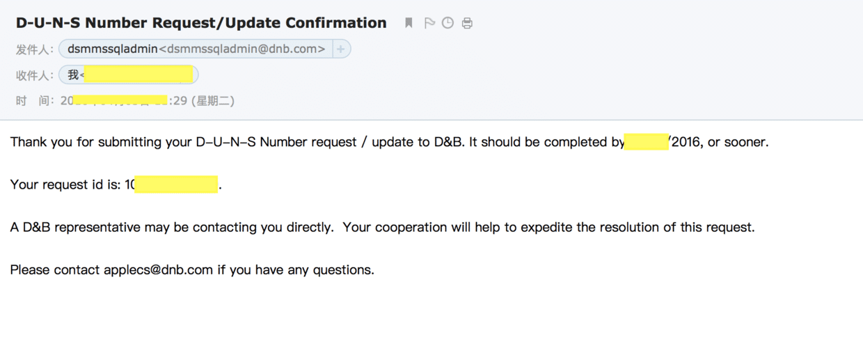
Task: Click the 'A D&B representative' paragraph
Action: pyautogui.click(x=382, y=227)
